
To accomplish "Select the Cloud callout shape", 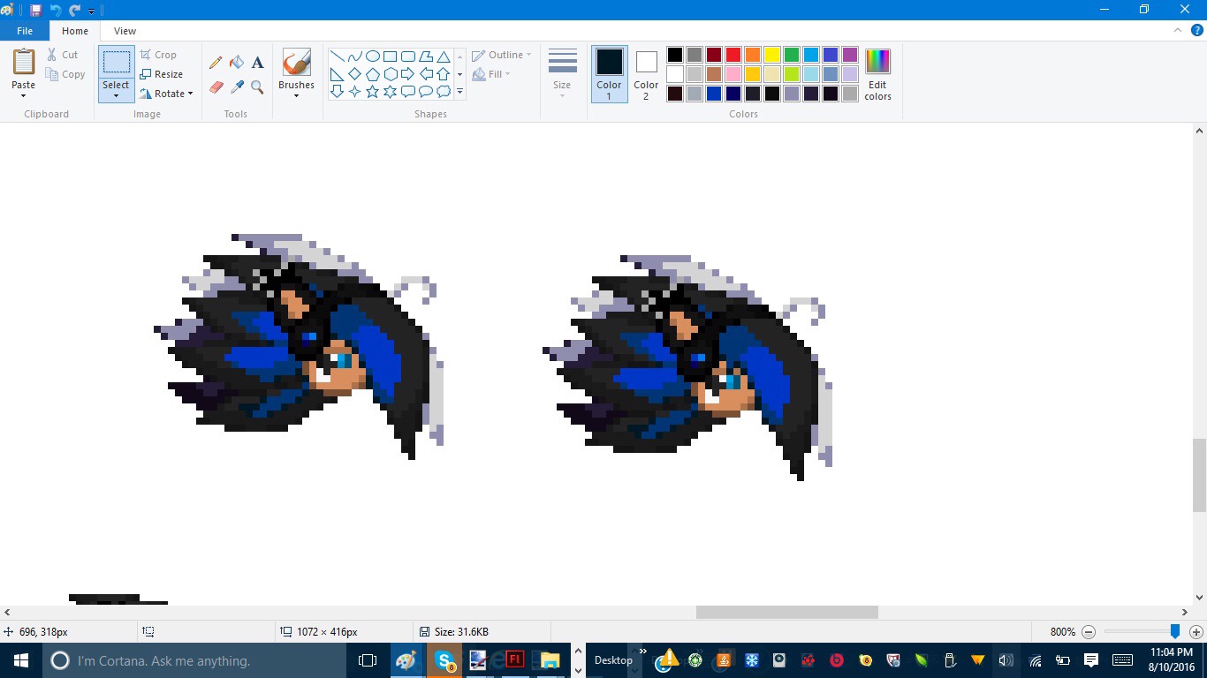I will 443,92.
